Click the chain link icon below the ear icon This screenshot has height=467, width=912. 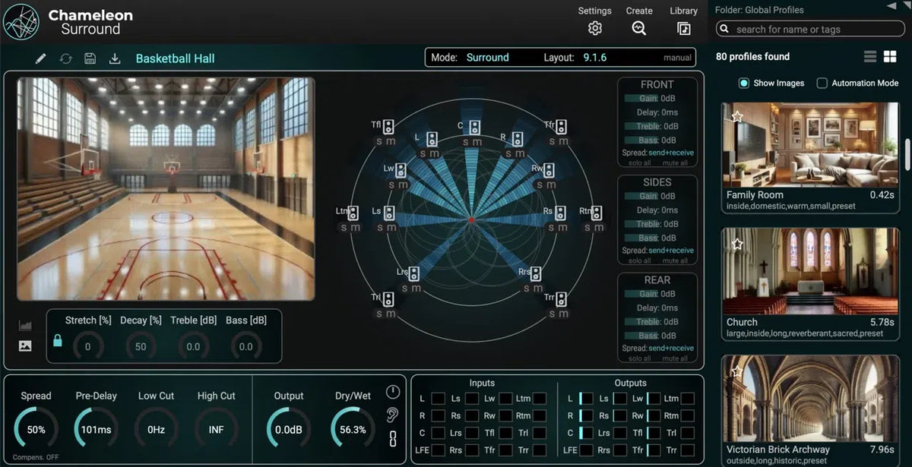394,438
